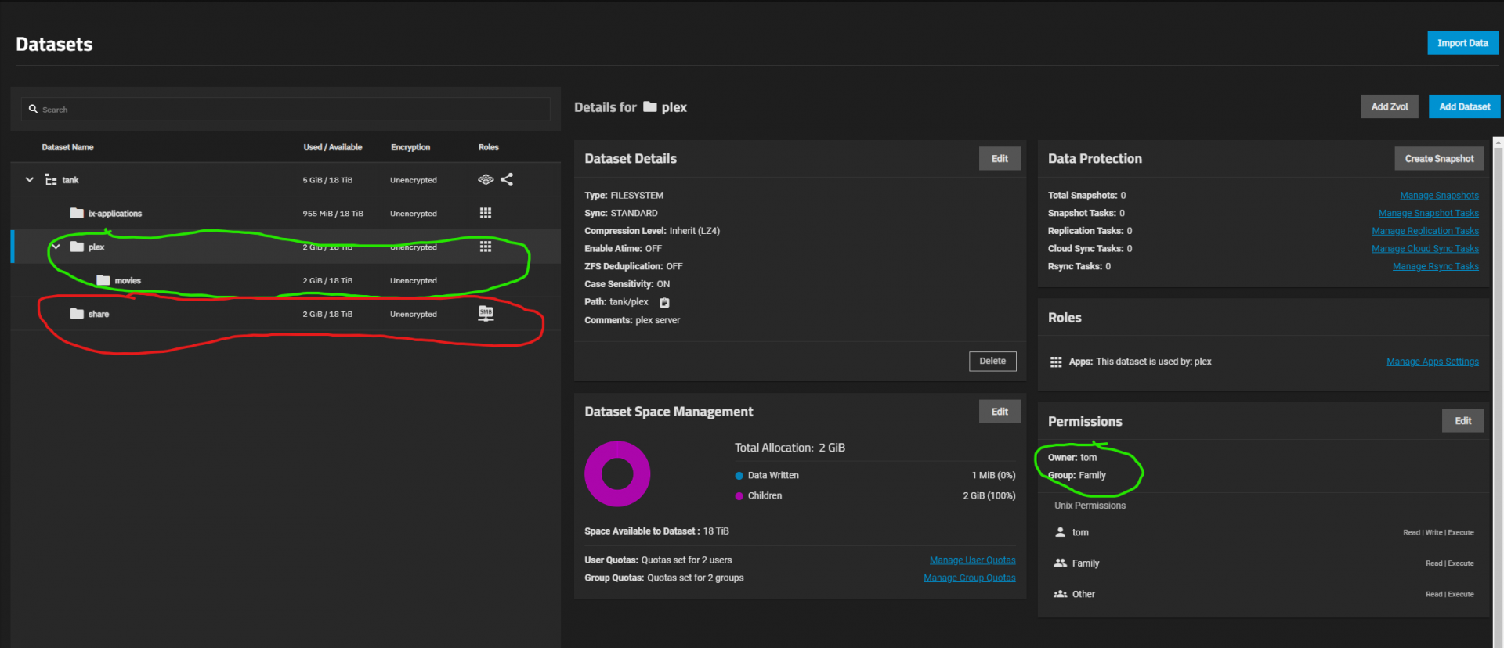Focus the dataset Search field
Image resolution: width=1504 pixels, height=648 pixels.
[x=290, y=110]
